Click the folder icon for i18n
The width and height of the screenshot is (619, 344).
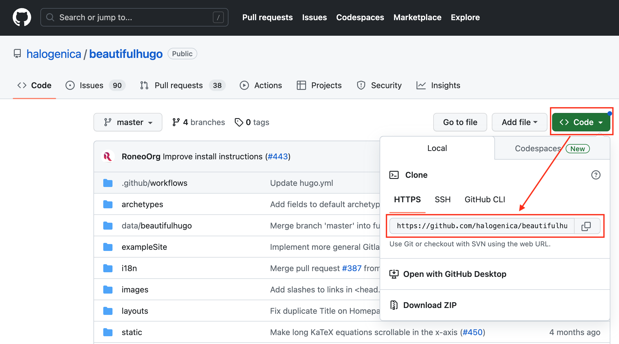tap(108, 268)
